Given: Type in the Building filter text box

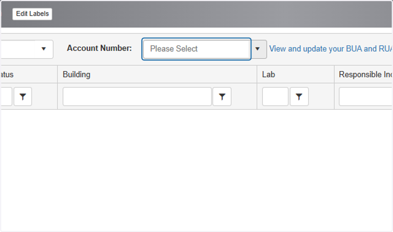Looking at the screenshot, I should tap(137, 97).
